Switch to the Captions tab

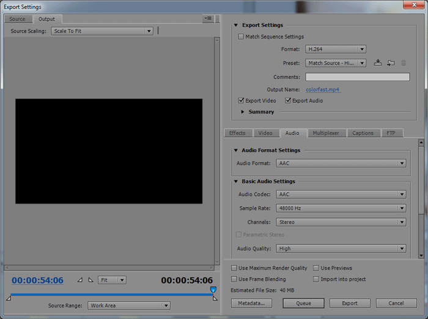(363, 133)
